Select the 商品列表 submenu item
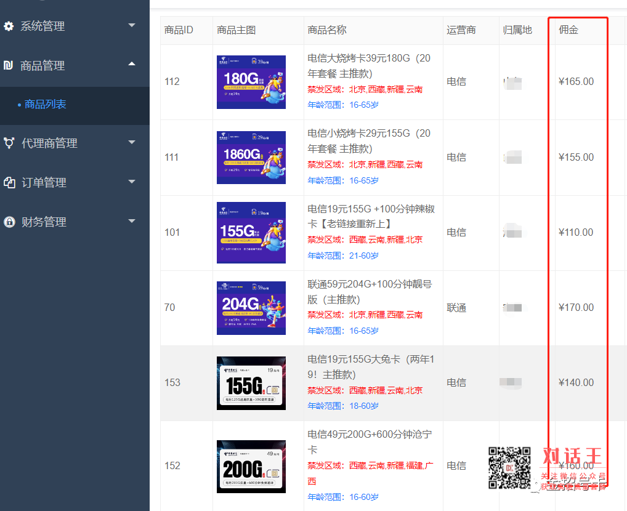The image size is (627, 511). (x=75, y=105)
